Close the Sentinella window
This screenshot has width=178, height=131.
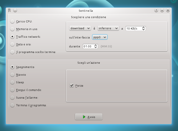click(x=168, y=10)
